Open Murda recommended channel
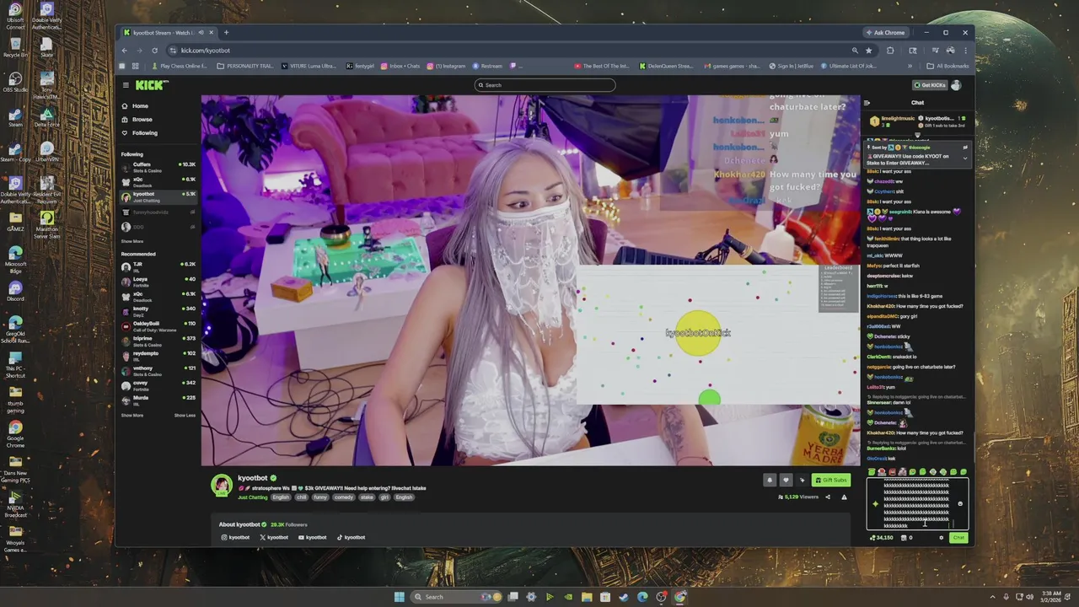Image resolution: width=1079 pixels, height=607 pixels. click(x=158, y=400)
